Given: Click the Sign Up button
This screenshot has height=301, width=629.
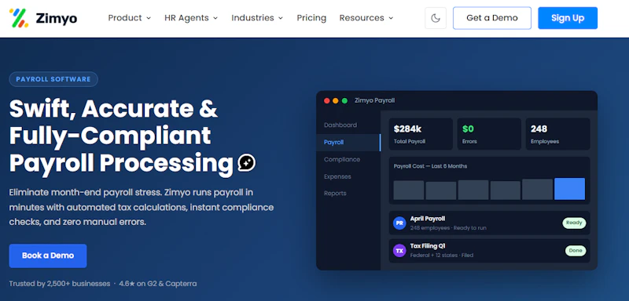Looking at the screenshot, I should [x=568, y=18].
